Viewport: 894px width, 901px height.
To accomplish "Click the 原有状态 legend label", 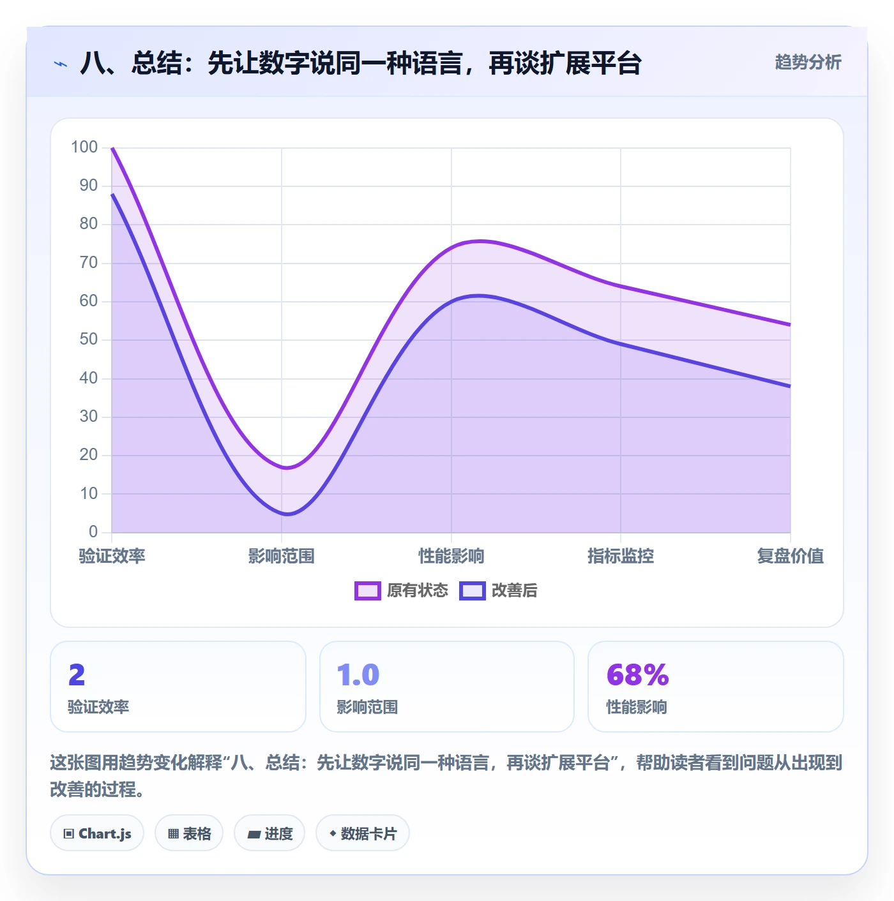I will [x=418, y=591].
